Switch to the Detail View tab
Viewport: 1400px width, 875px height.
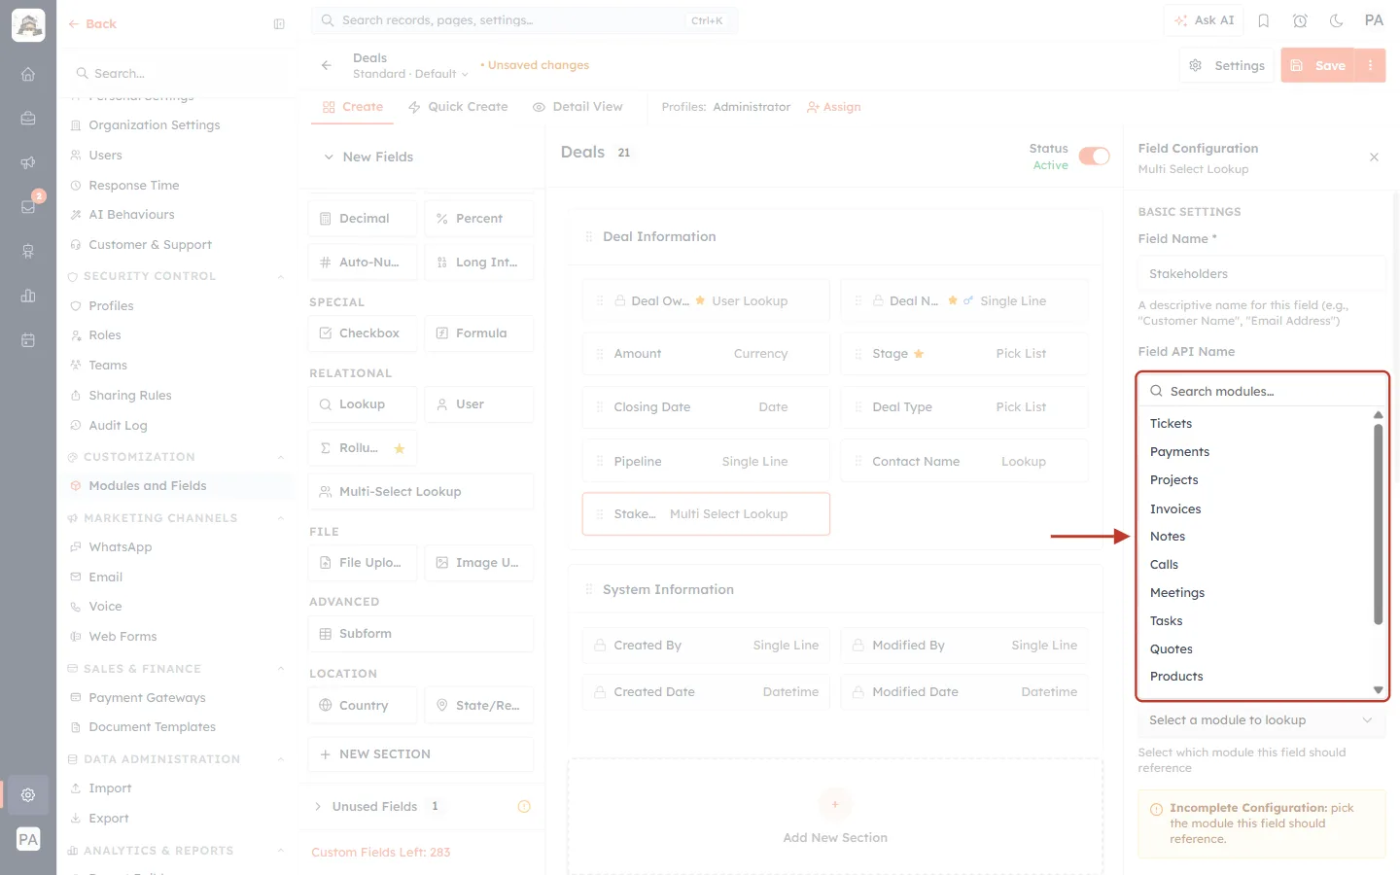click(x=577, y=107)
